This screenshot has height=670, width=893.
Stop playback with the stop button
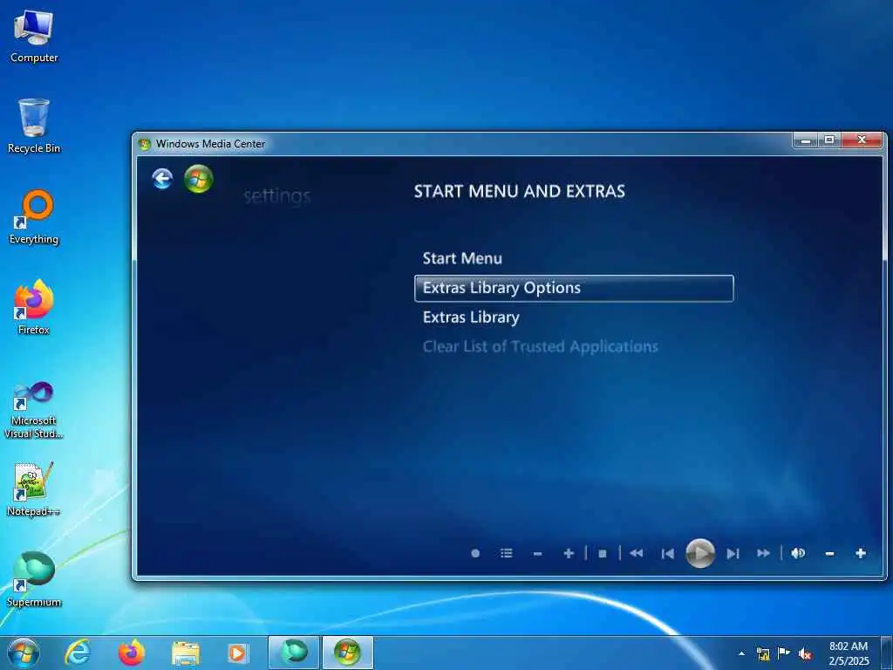(x=603, y=553)
